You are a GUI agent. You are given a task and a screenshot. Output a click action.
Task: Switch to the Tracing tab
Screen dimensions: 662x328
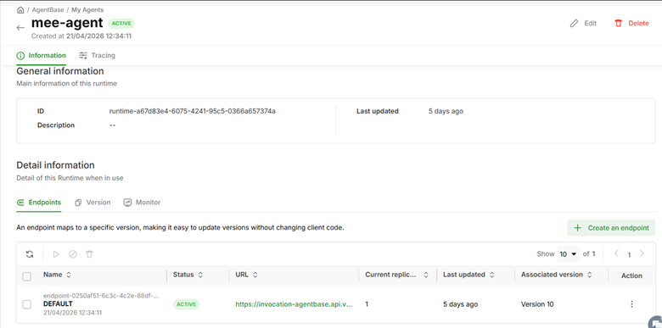click(x=97, y=55)
